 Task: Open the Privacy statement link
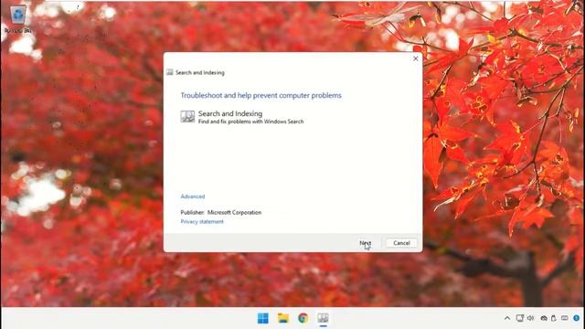pyautogui.click(x=202, y=221)
